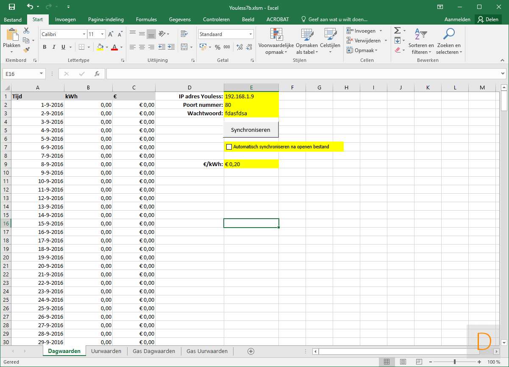The height and width of the screenshot is (367, 509).
Task: Toggle bold text formatting
Action: [45, 47]
